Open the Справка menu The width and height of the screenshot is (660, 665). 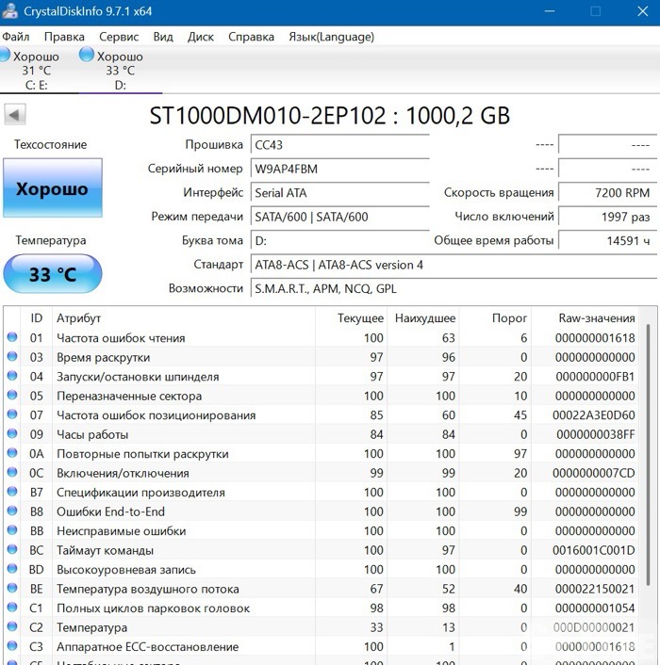[x=251, y=37]
